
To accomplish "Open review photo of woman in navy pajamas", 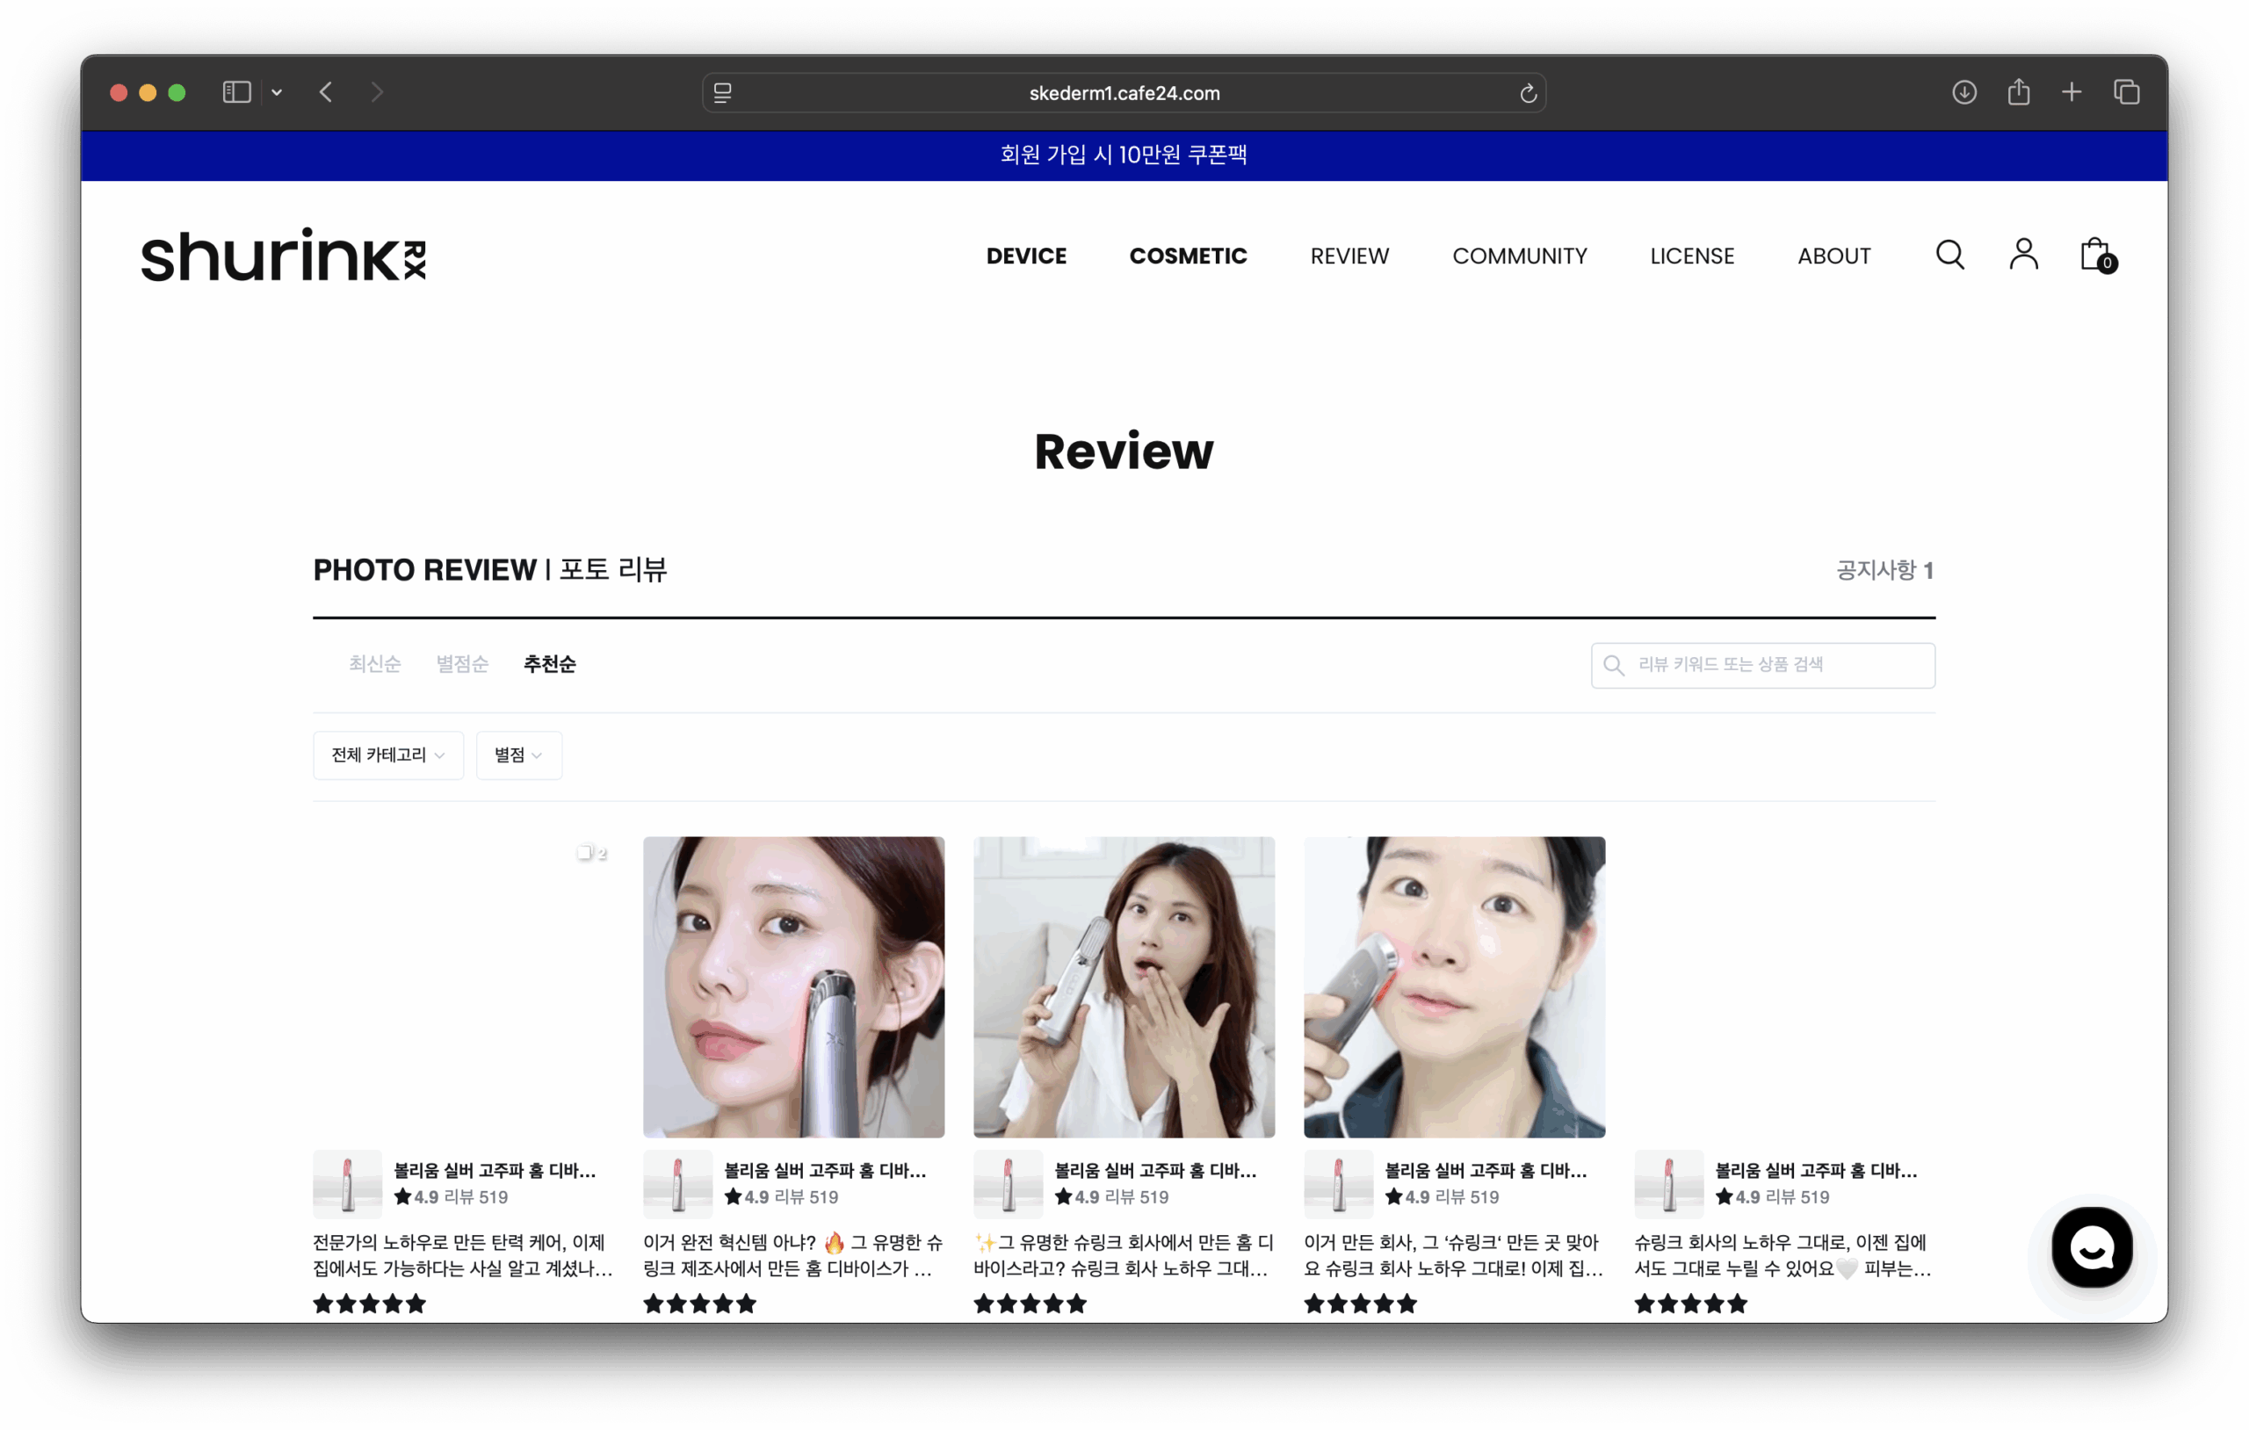I will coord(1454,987).
